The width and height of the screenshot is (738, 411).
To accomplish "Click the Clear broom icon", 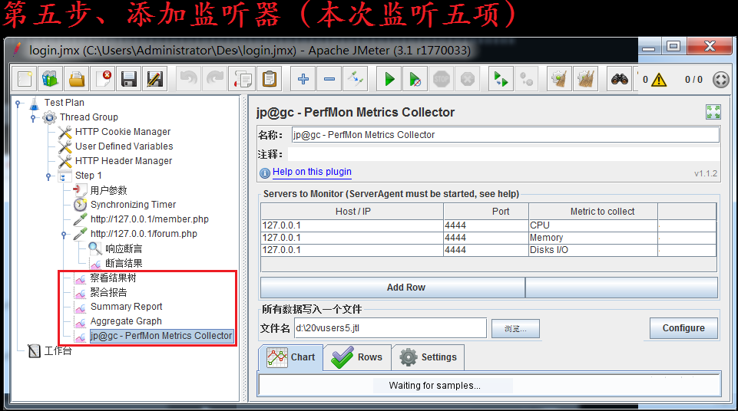I will 560,79.
